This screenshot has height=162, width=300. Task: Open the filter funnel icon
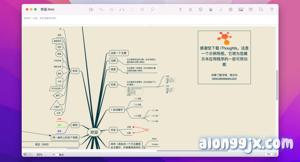pyautogui.click(x=272, y=9)
